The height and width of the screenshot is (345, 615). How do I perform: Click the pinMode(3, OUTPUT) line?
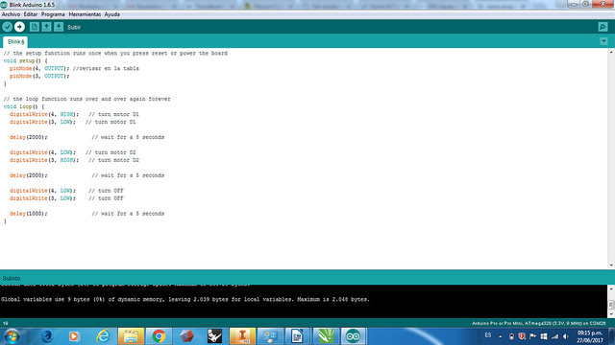(39, 77)
